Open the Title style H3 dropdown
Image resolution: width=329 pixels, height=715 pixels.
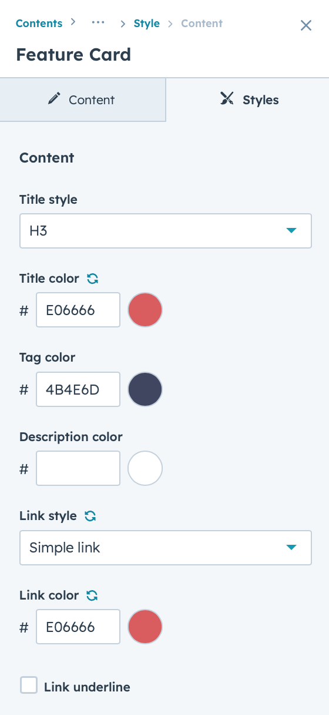tap(166, 231)
